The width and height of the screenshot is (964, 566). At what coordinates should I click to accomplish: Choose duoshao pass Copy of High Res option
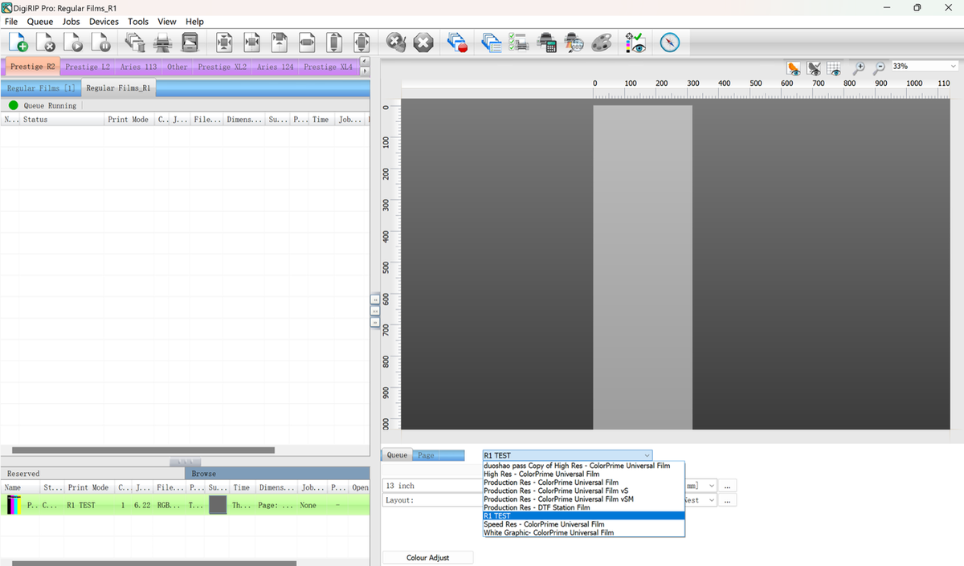pyautogui.click(x=583, y=466)
